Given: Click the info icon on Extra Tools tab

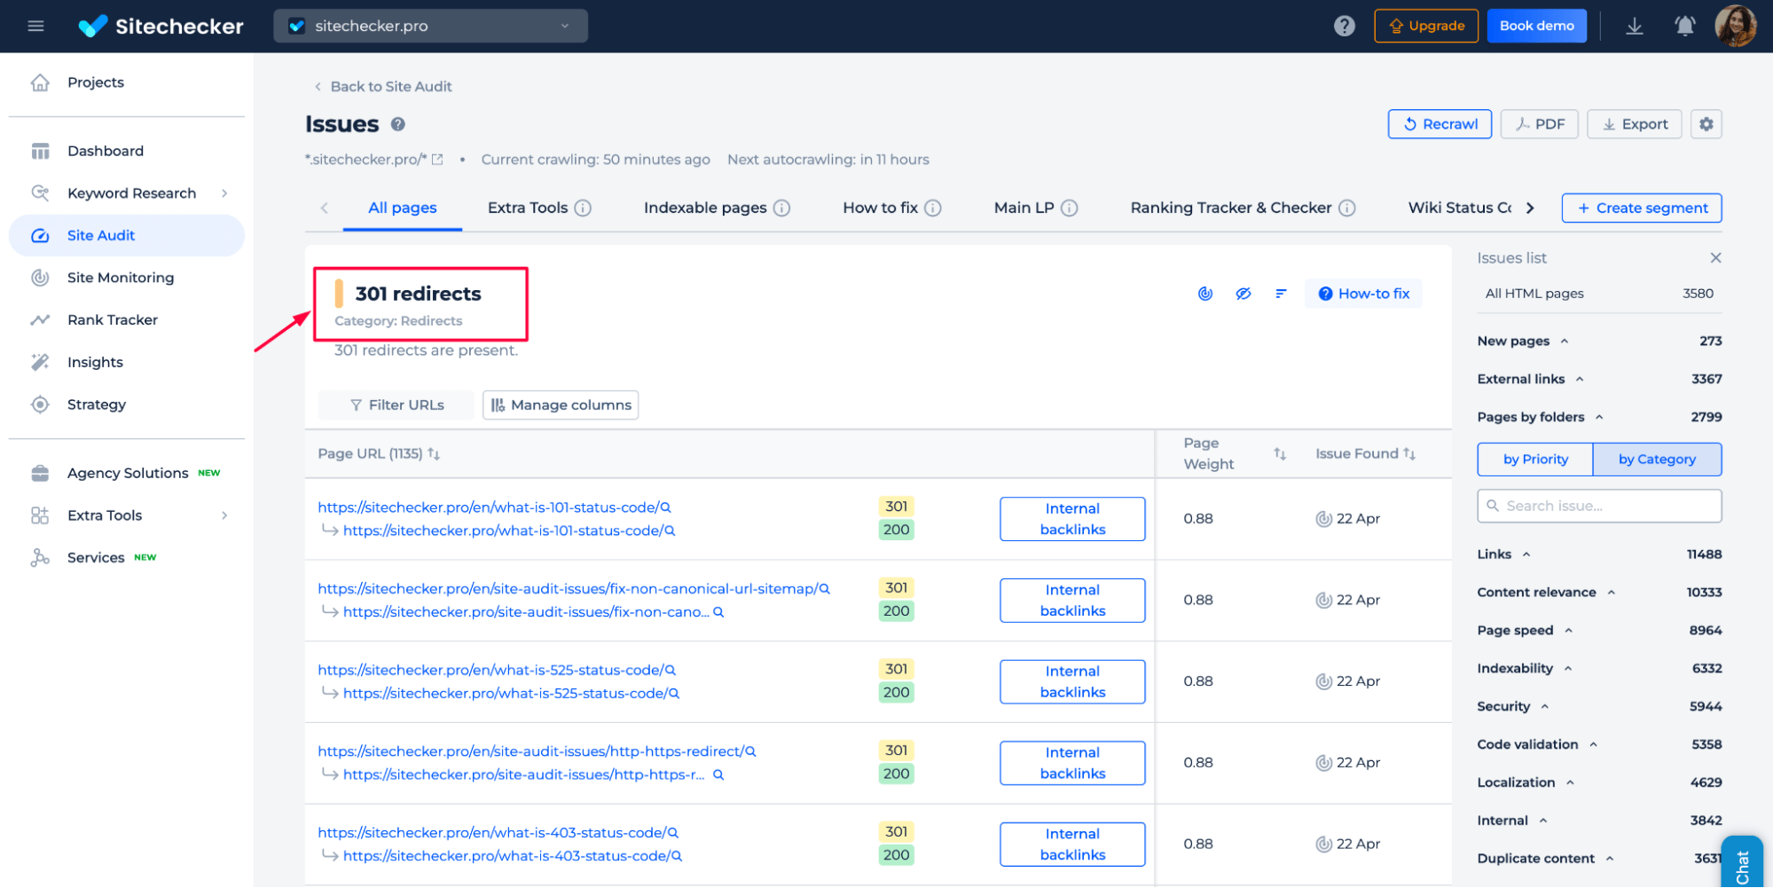Looking at the screenshot, I should [x=583, y=208].
